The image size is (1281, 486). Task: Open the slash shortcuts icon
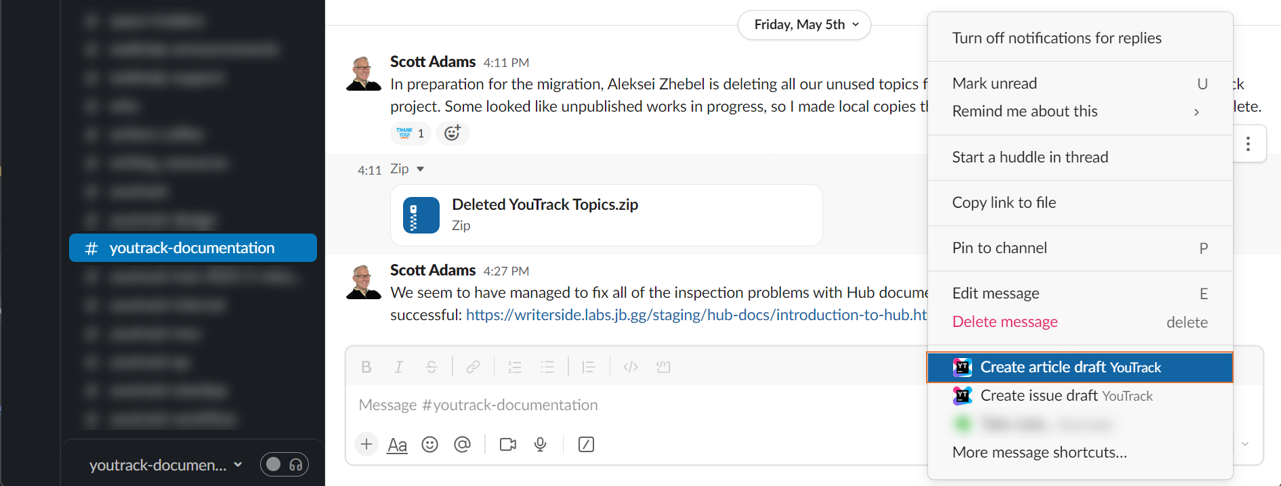[x=586, y=445]
